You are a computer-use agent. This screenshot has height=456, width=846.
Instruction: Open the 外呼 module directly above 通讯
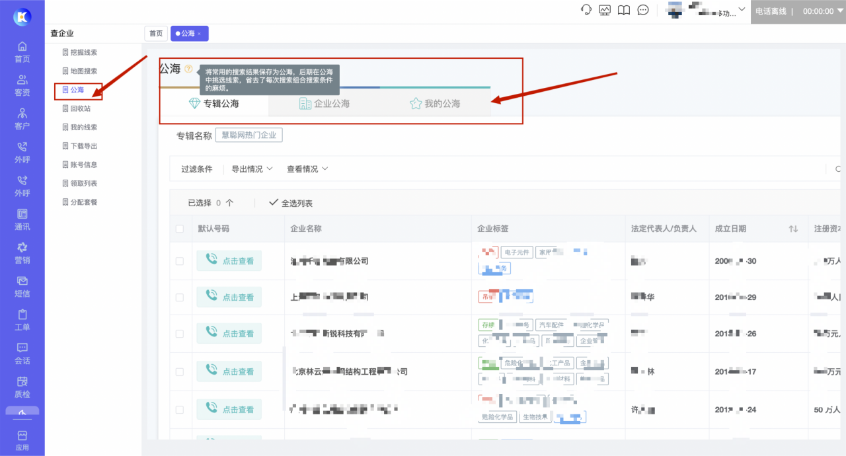click(22, 186)
